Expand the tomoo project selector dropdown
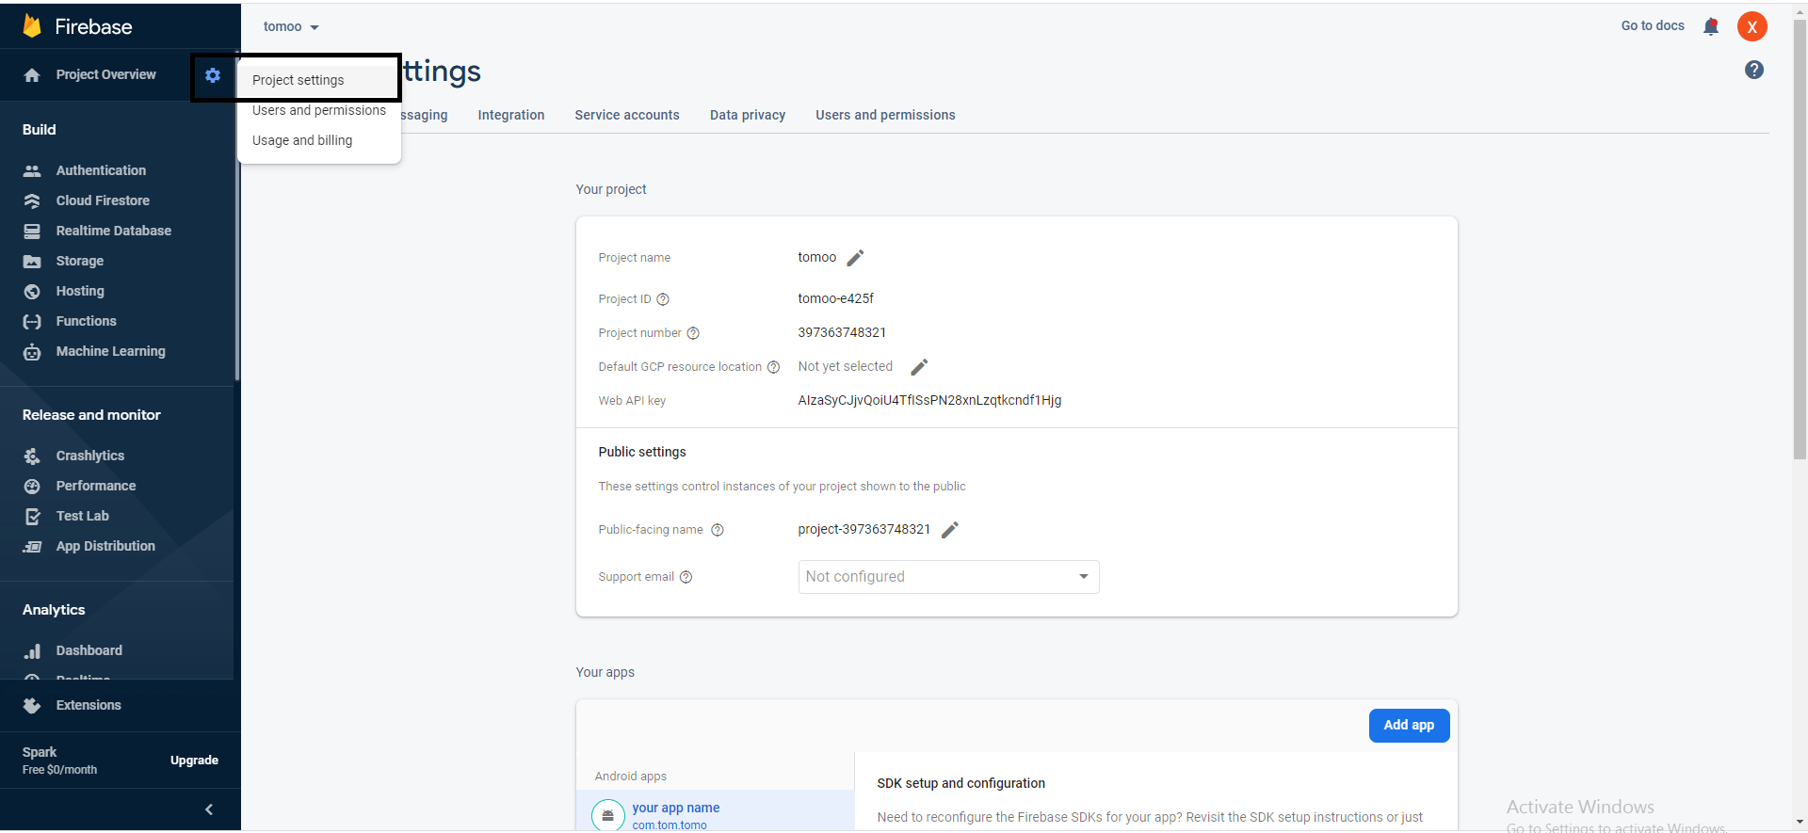 (291, 26)
